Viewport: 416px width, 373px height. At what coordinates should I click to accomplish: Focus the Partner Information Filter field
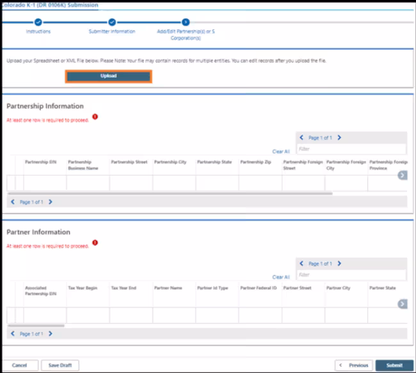point(351,275)
